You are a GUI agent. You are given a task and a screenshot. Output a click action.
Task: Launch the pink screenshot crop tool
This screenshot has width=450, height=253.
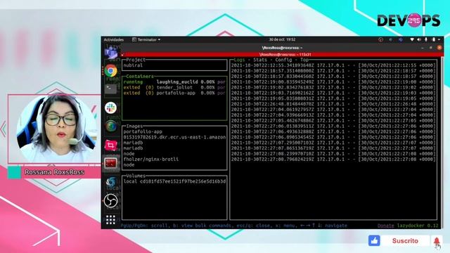click(111, 145)
